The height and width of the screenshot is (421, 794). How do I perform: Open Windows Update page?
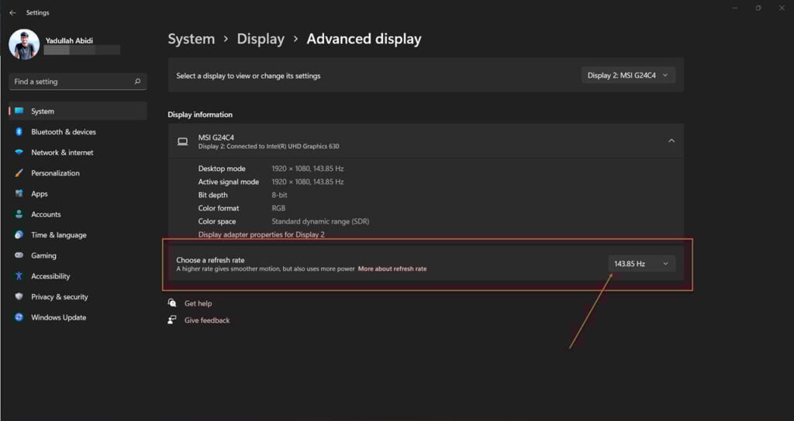[x=78, y=317]
